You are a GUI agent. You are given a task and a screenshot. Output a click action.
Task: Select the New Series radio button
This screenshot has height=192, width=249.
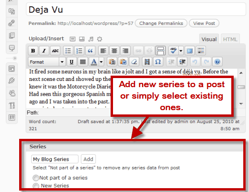[x=36, y=186]
